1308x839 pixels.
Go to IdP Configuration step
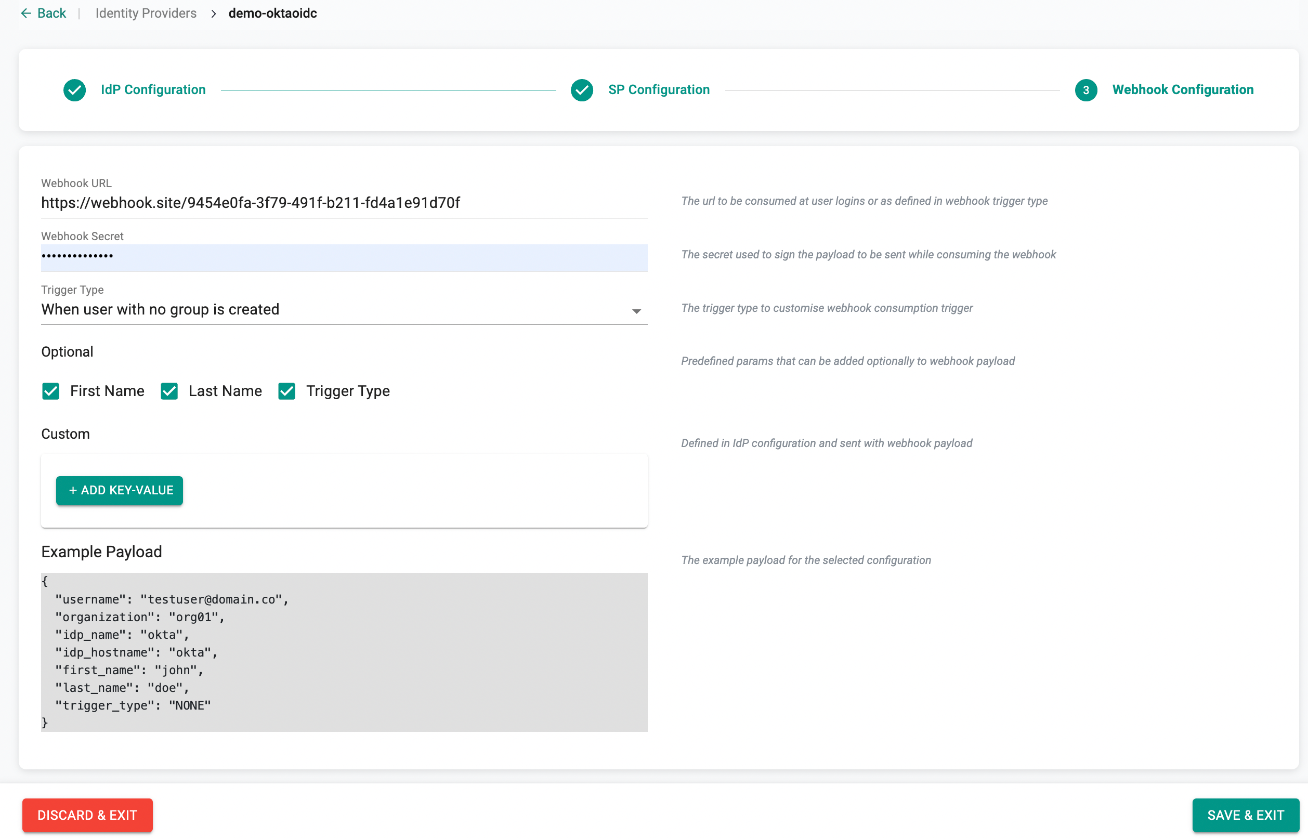(153, 90)
